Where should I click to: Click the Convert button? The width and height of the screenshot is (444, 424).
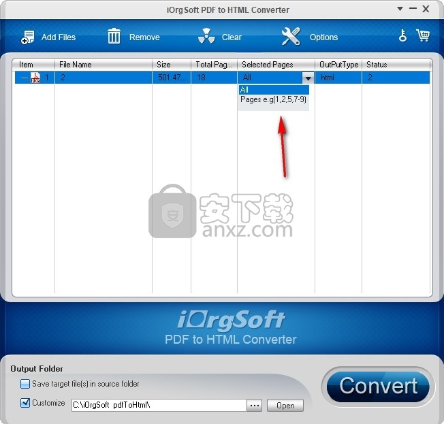pyautogui.click(x=379, y=386)
